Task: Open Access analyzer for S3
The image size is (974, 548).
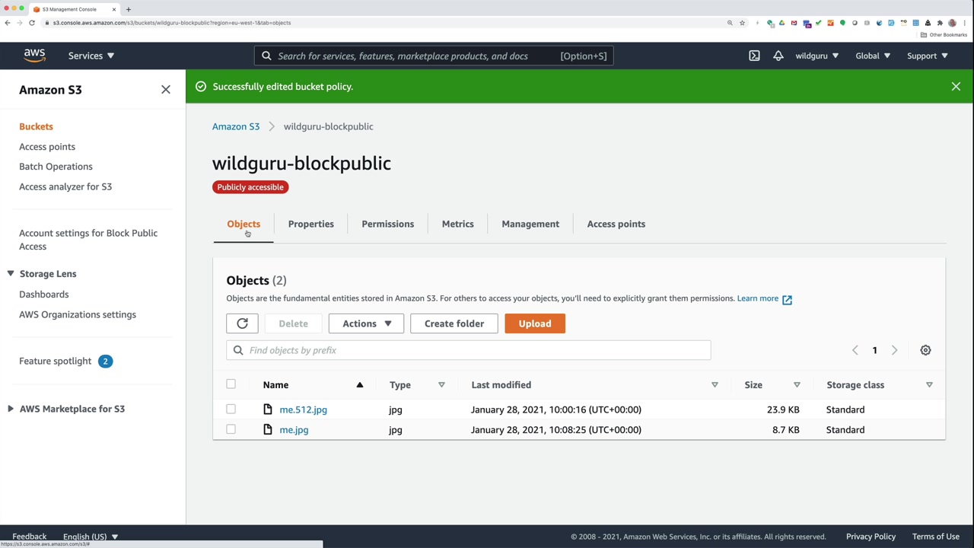Action: [x=65, y=186]
